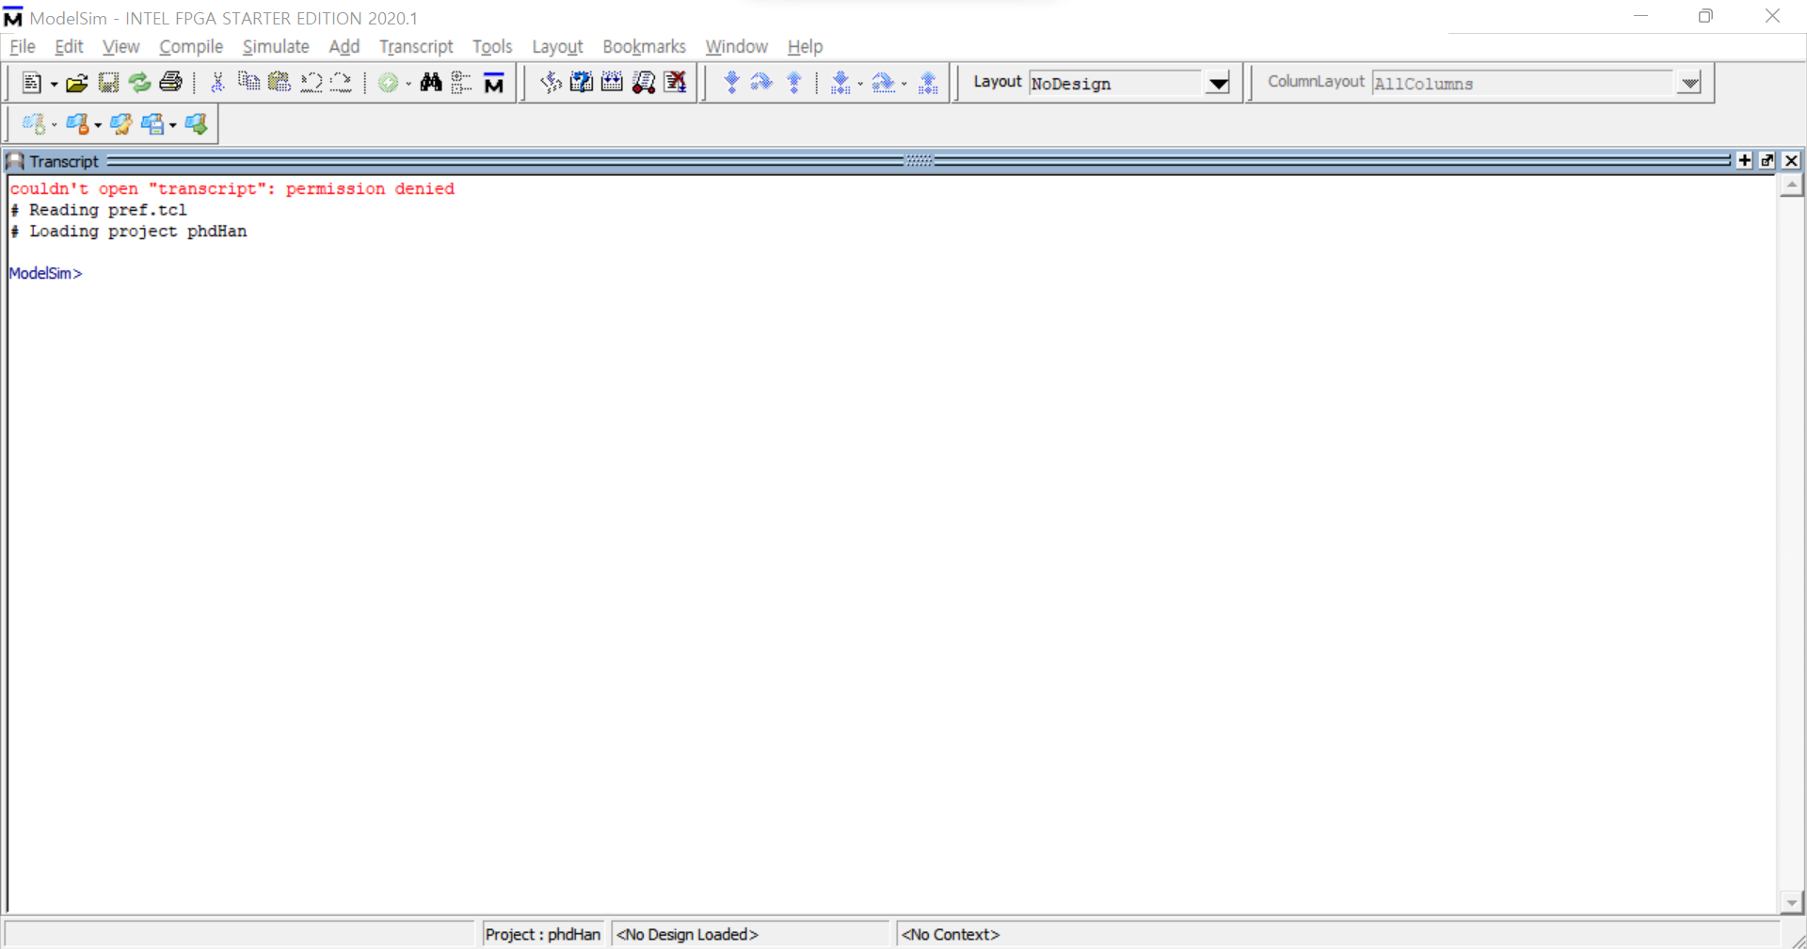1807x949 pixels.
Task: Click the Compile All question-mark icon
Action: click(582, 83)
